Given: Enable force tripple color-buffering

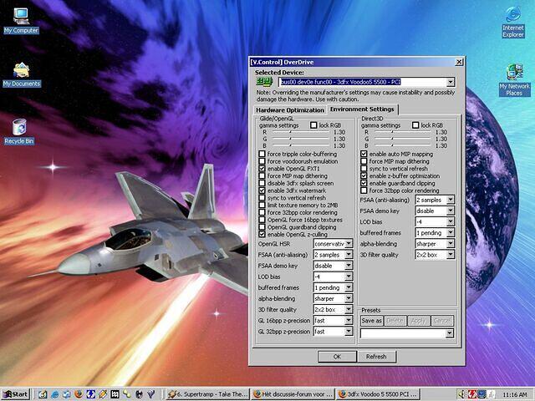Looking at the screenshot, I should coord(262,154).
